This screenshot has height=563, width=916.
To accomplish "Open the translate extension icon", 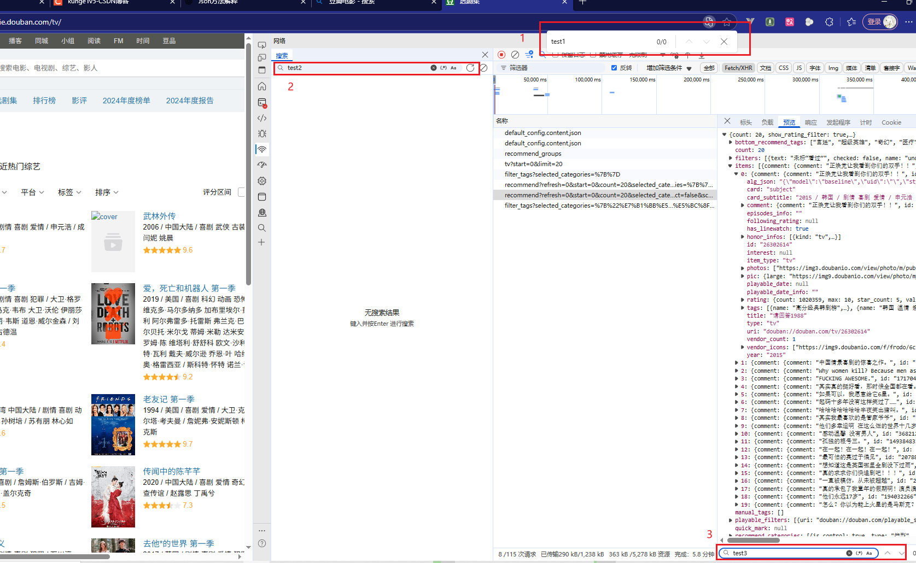I will pos(790,22).
